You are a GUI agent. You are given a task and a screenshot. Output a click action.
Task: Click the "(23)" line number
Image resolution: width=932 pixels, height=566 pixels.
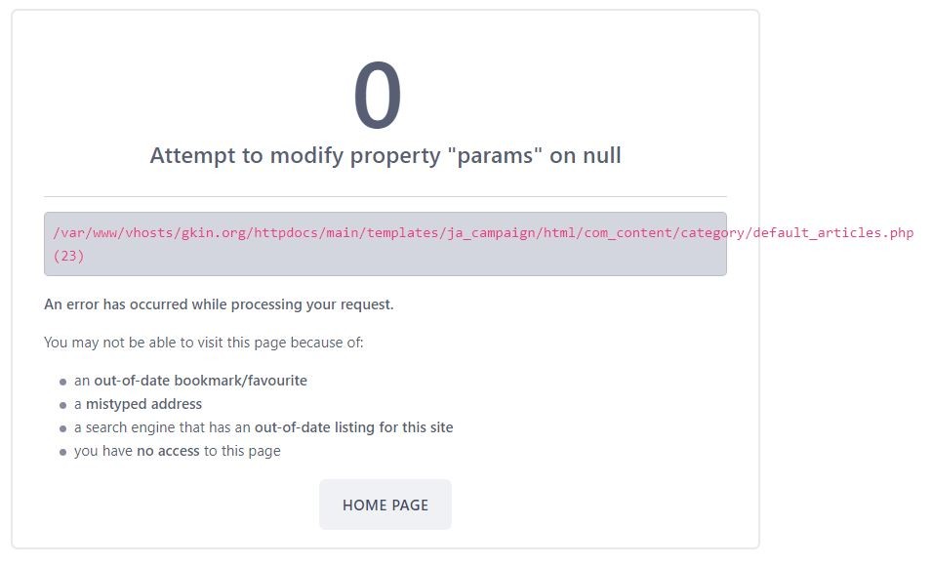tap(68, 256)
